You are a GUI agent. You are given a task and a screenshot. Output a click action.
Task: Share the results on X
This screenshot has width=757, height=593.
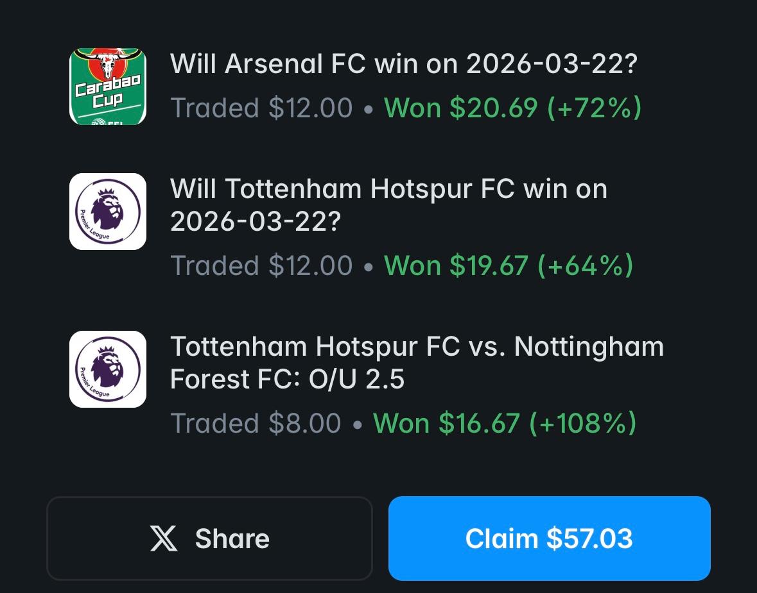pyautogui.click(x=209, y=538)
